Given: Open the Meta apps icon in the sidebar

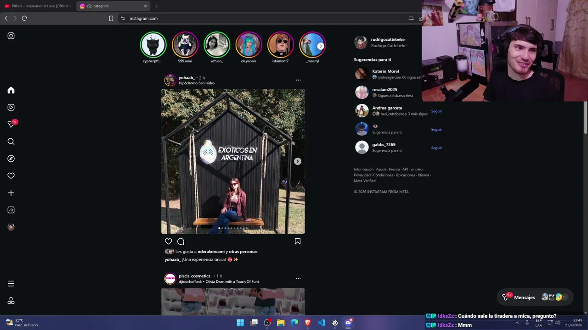Looking at the screenshot, I should pyautogui.click(x=11, y=301).
